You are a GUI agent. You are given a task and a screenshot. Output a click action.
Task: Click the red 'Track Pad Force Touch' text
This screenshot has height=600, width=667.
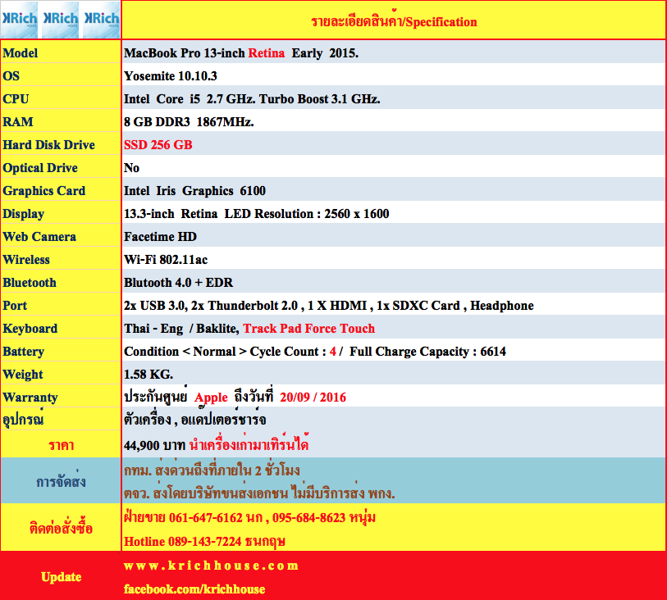coord(308,329)
